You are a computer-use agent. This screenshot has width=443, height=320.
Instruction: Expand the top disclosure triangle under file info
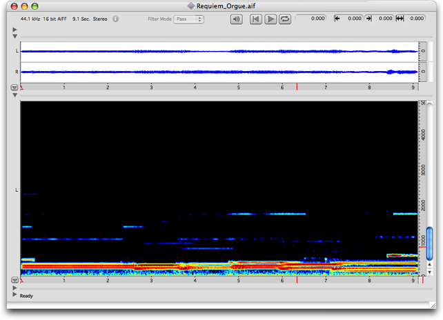point(14,30)
